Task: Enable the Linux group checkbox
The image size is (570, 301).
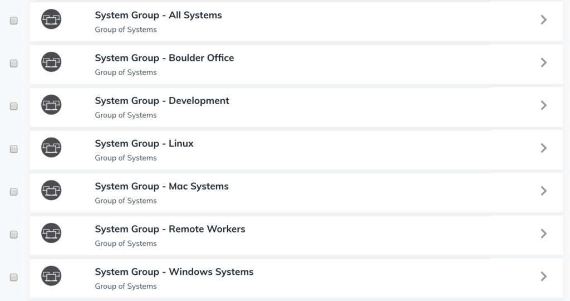Action: click(14, 149)
